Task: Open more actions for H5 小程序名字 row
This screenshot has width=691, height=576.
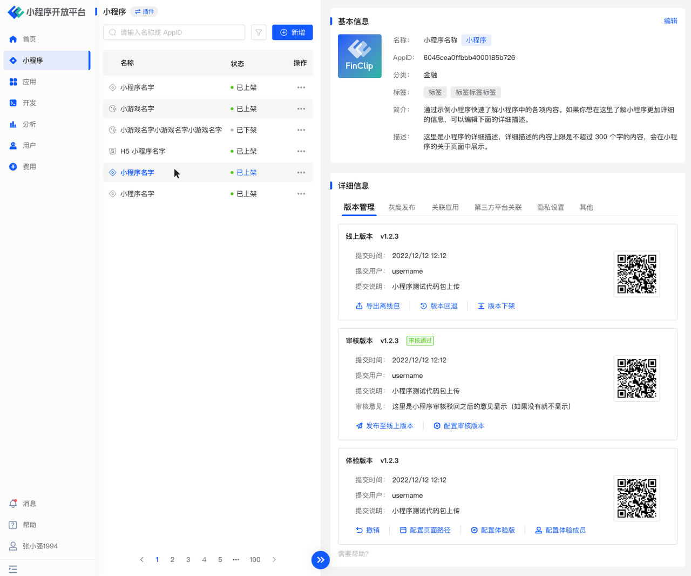Action: click(301, 151)
